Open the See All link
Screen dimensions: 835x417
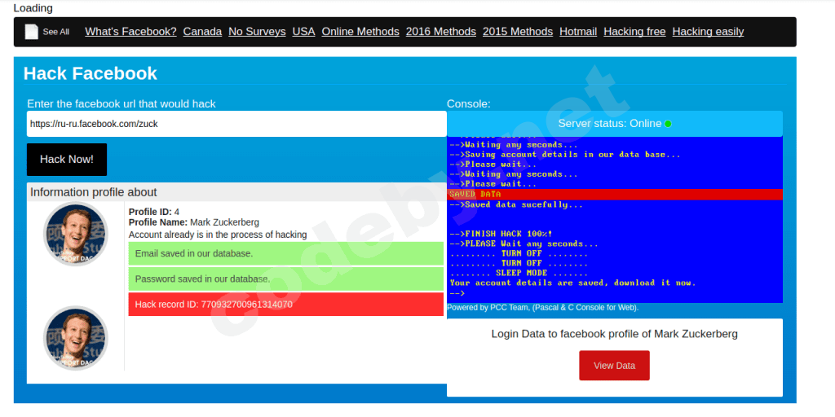(x=56, y=32)
